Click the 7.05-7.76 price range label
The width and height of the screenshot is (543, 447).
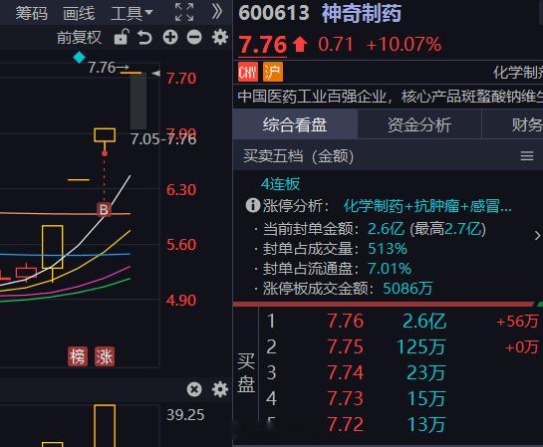click(x=163, y=139)
